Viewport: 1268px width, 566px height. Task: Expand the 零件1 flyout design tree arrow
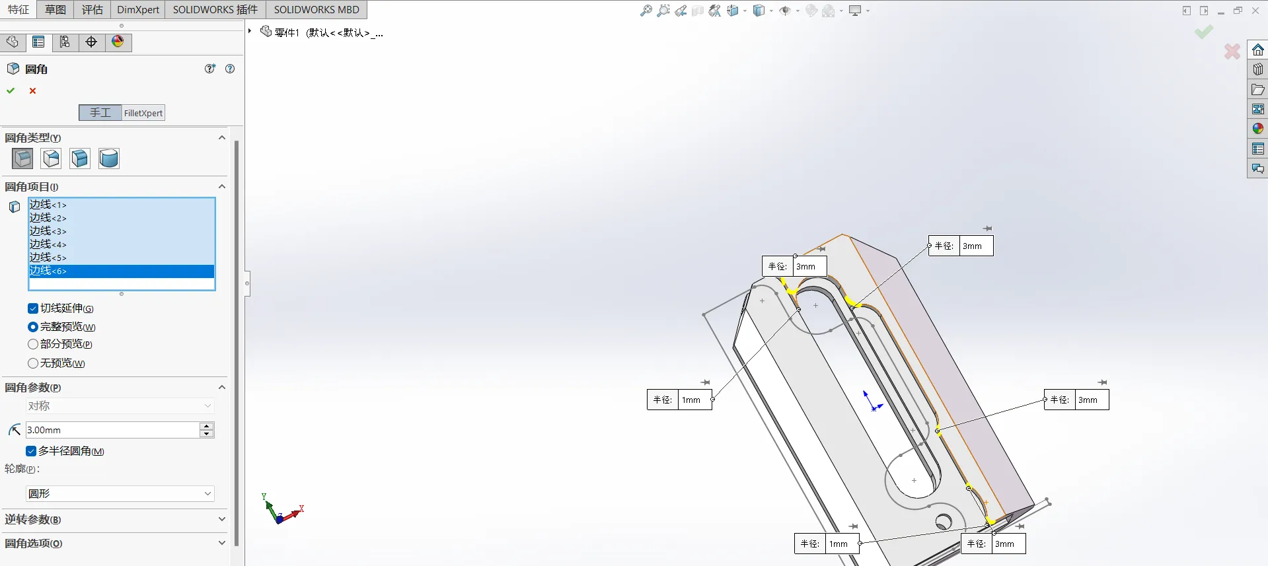click(250, 31)
